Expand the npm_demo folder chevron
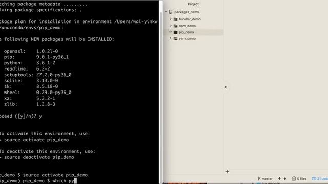Image resolution: width=328 pixels, height=184 pixels. coord(171,26)
